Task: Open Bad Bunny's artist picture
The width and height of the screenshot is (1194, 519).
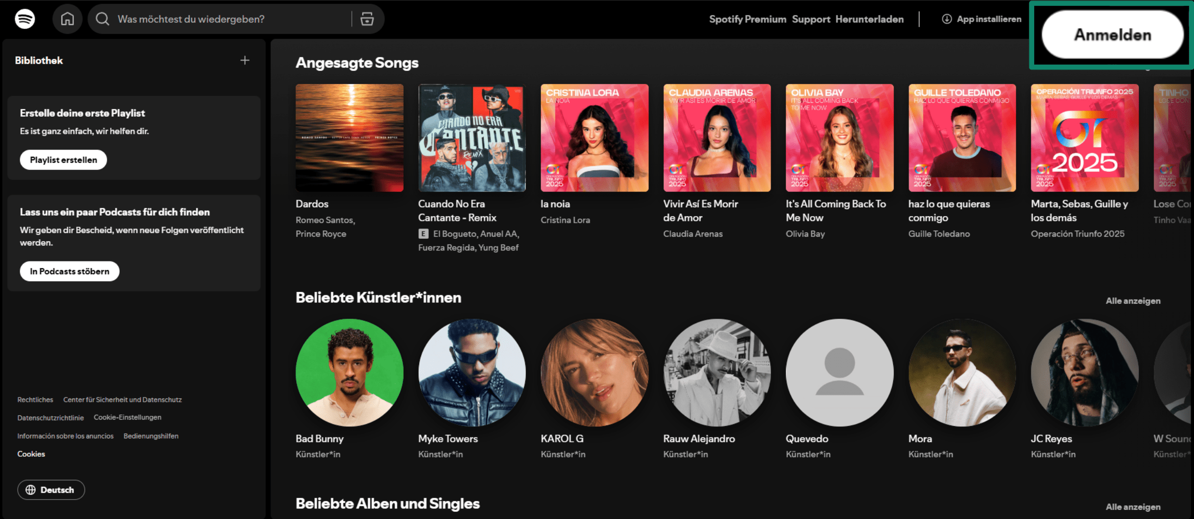Action: [350, 372]
